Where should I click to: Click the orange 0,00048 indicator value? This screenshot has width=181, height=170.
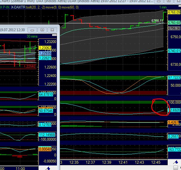(x=45, y=149)
